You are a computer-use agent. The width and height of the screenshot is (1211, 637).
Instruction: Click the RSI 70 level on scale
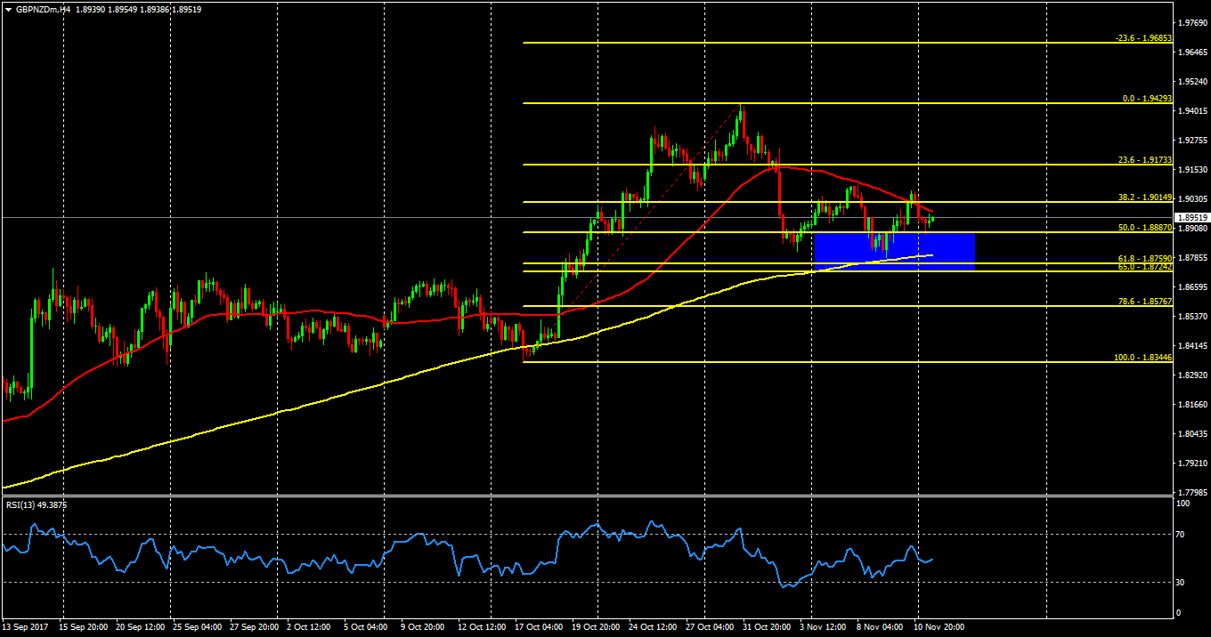[x=1181, y=534]
